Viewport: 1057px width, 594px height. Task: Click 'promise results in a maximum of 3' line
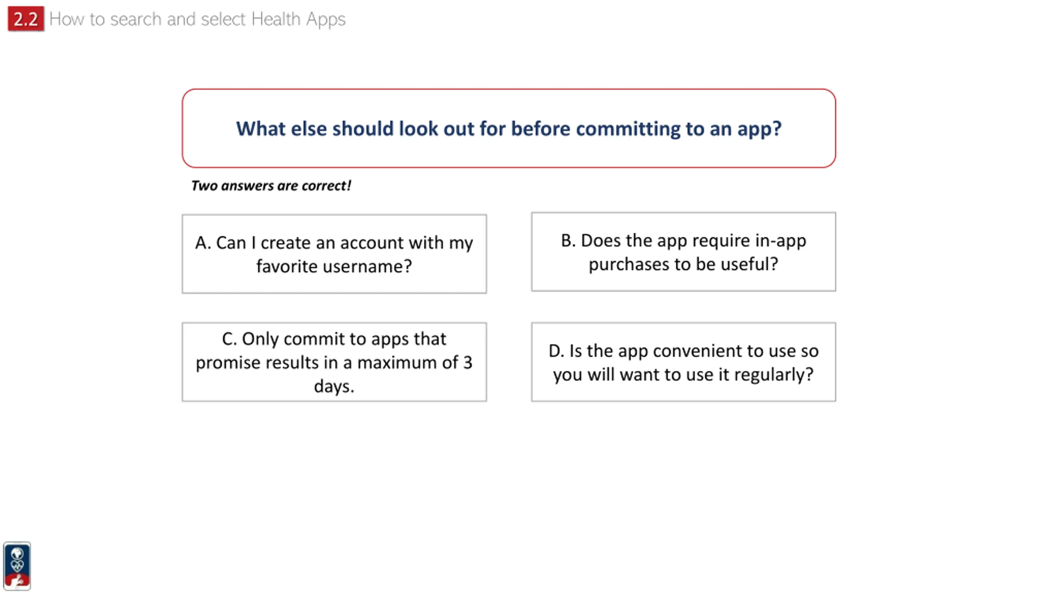coord(334,363)
